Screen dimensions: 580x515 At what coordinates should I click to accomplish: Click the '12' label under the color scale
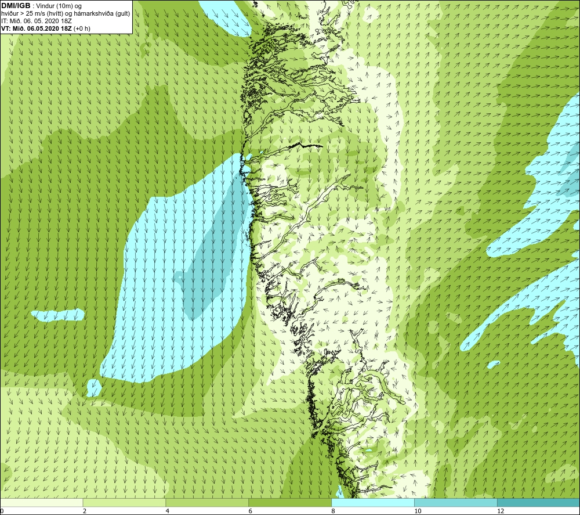pyautogui.click(x=501, y=511)
